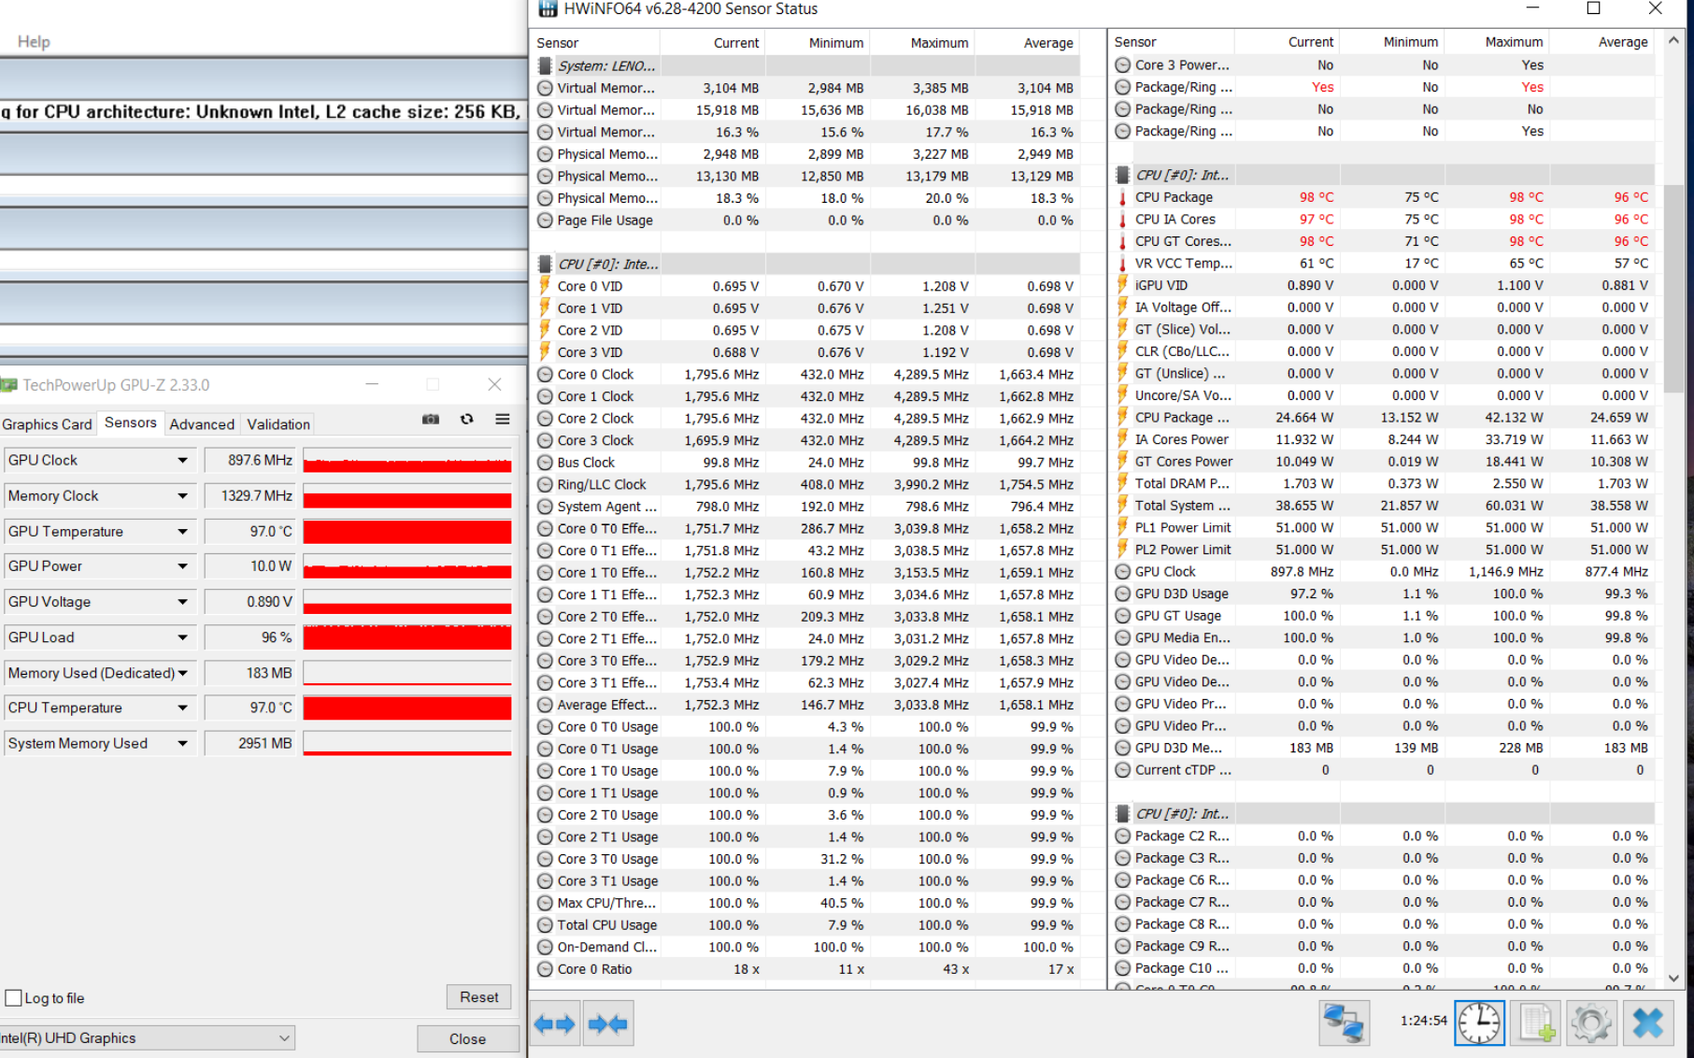This screenshot has height=1058, width=1694.
Task: Click the HWiNFO collapse columns arrows icon
Action: click(x=608, y=1024)
